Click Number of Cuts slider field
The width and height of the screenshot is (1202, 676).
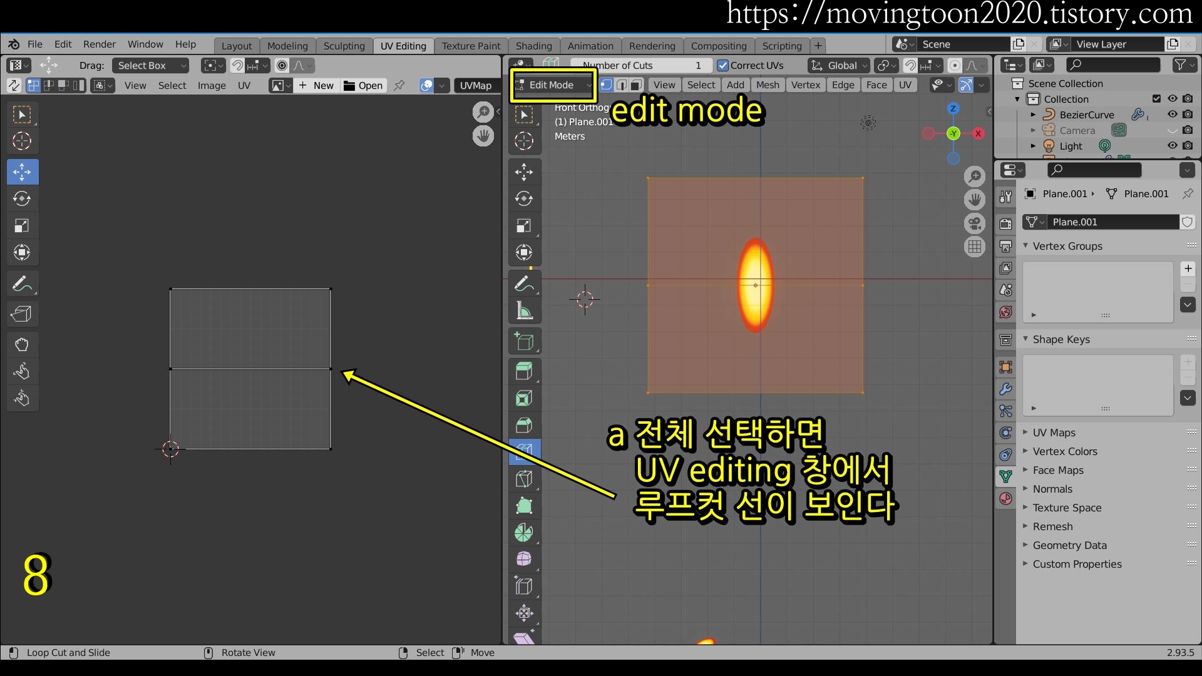tap(642, 66)
